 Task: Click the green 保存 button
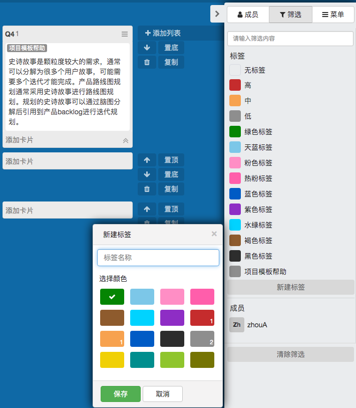pyautogui.click(x=121, y=394)
